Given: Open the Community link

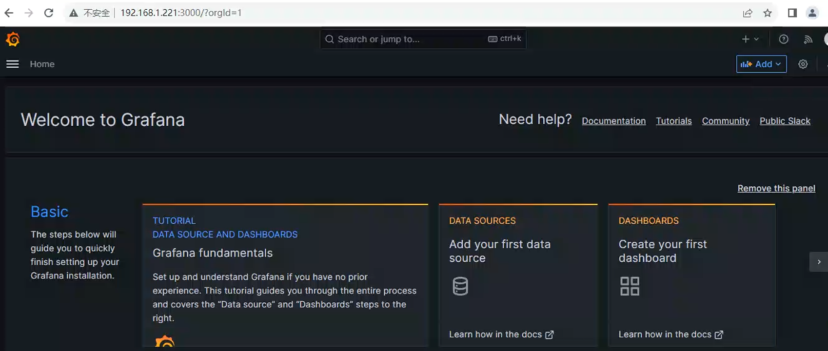Looking at the screenshot, I should tap(726, 121).
